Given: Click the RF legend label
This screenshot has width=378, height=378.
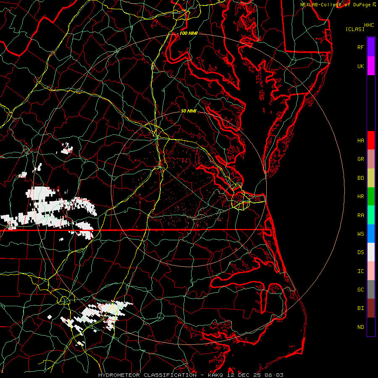Looking at the screenshot, I should [360, 47].
